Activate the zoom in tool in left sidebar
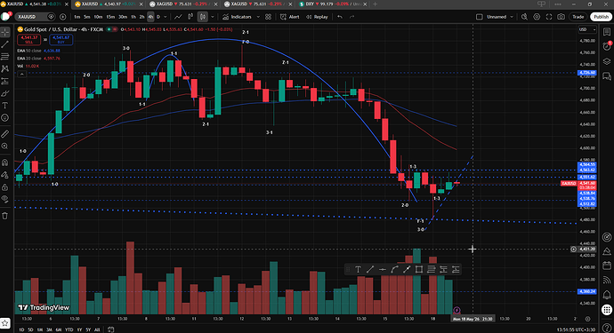 5,147
